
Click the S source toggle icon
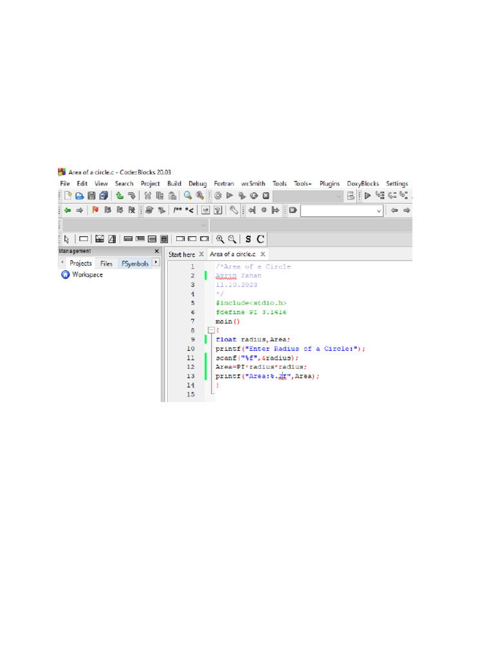pos(248,239)
